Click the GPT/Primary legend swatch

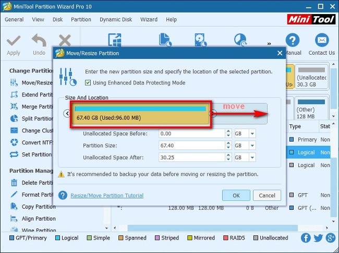[x=11, y=238]
